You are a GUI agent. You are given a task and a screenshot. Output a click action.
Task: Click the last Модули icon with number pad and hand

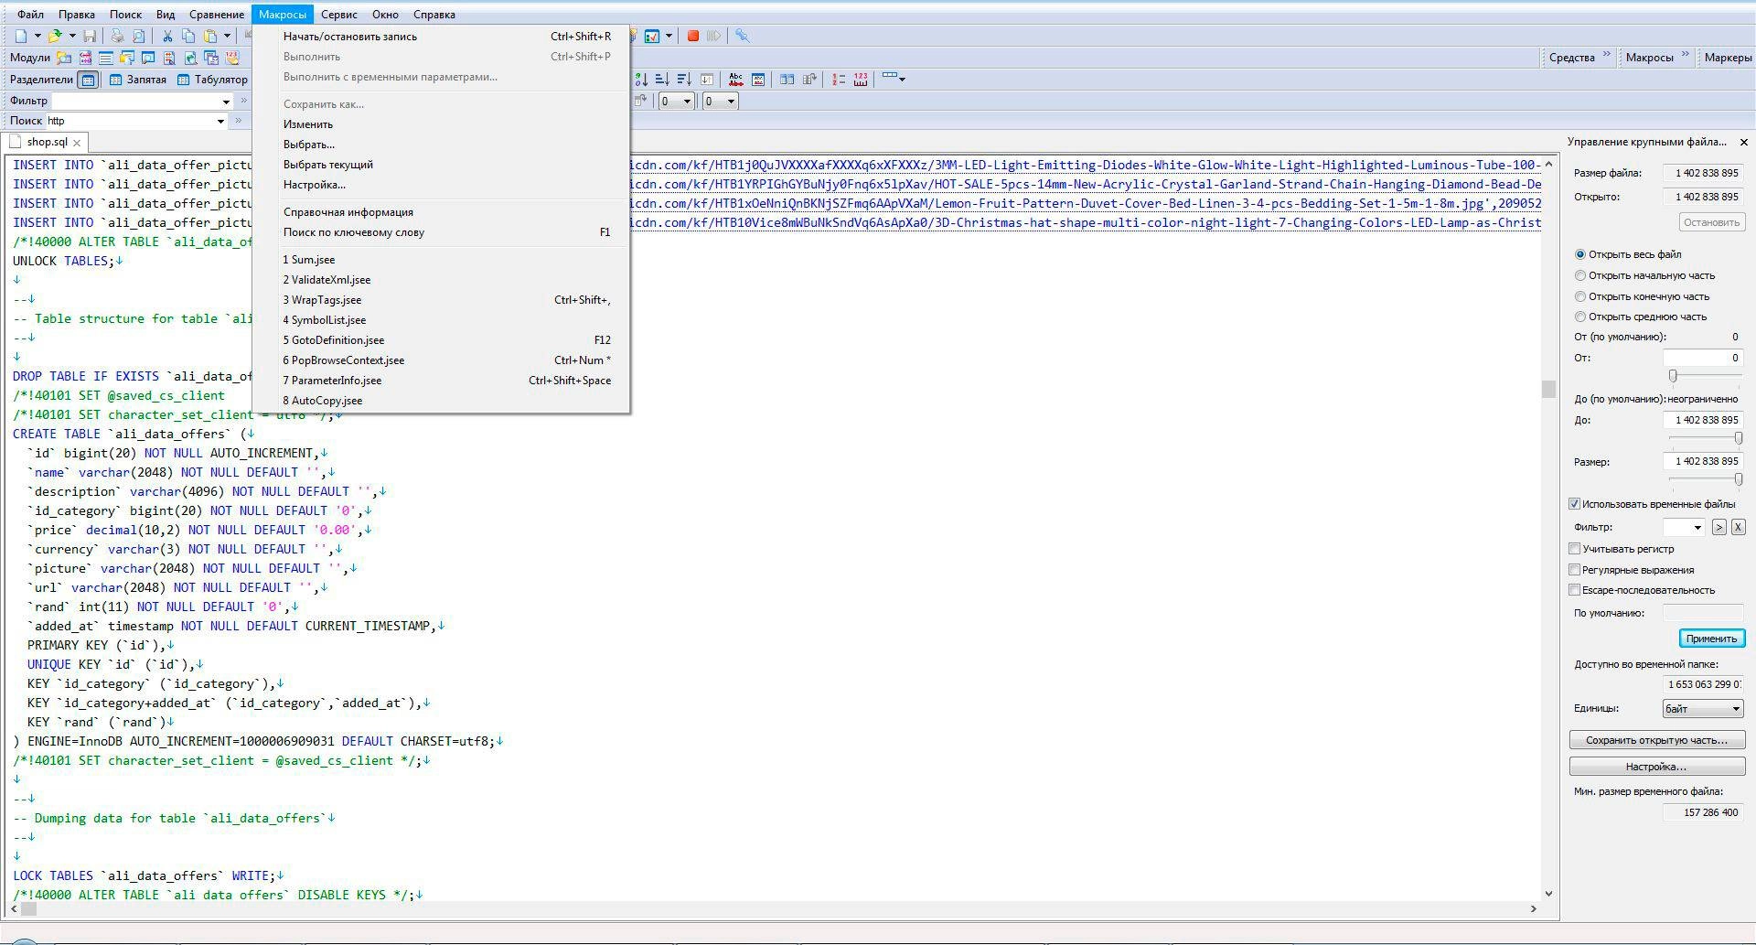pyautogui.click(x=232, y=58)
